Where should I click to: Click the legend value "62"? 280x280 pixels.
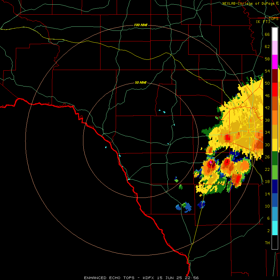tap(267, 47)
